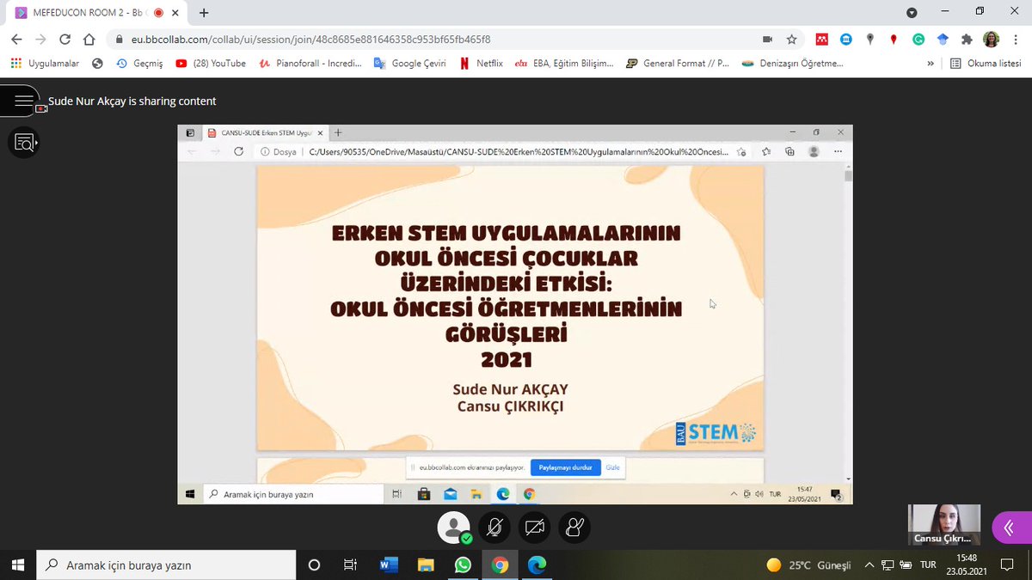The width and height of the screenshot is (1032, 580).
Task: Open Task View on taskbar
Action: [x=350, y=565]
